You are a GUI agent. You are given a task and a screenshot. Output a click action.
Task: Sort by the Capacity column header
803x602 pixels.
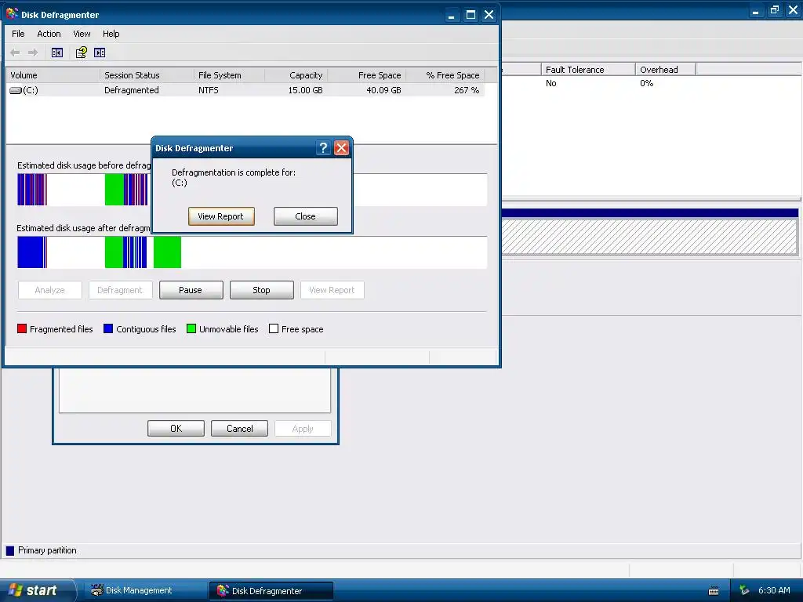click(296, 75)
